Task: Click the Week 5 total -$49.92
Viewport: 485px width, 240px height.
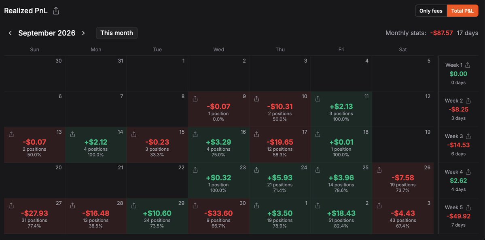Action: [458, 216]
